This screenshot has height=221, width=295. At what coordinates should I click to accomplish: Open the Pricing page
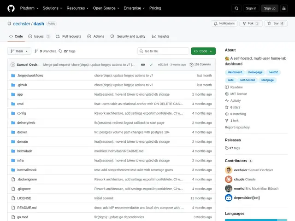coord(155,8)
